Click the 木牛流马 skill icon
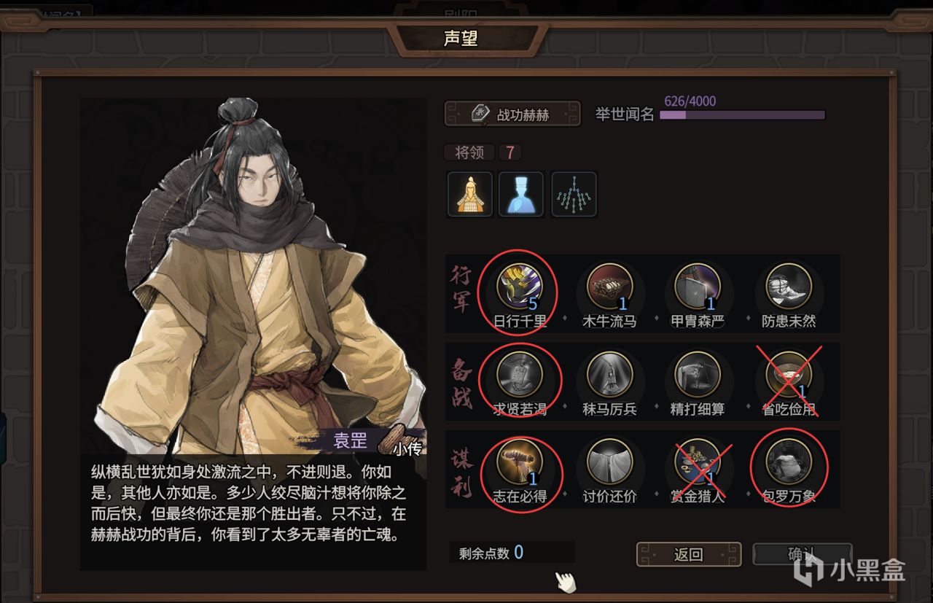 (609, 287)
